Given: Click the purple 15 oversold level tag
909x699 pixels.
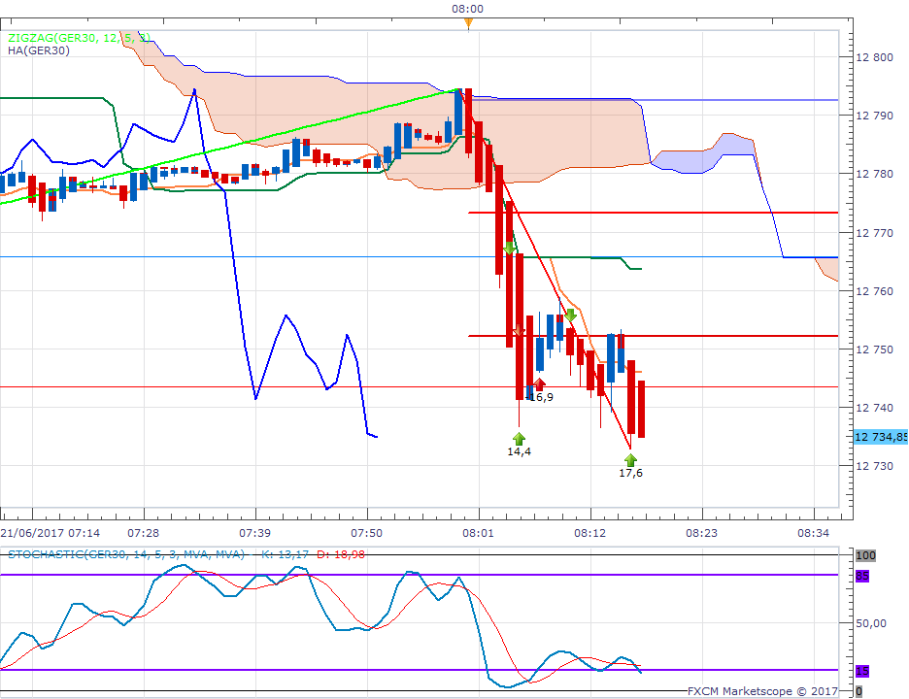Looking at the screenshot, I should pos(862,671).
